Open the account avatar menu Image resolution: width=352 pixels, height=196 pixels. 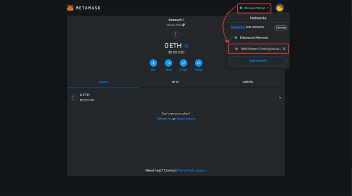tap(280, 8)
